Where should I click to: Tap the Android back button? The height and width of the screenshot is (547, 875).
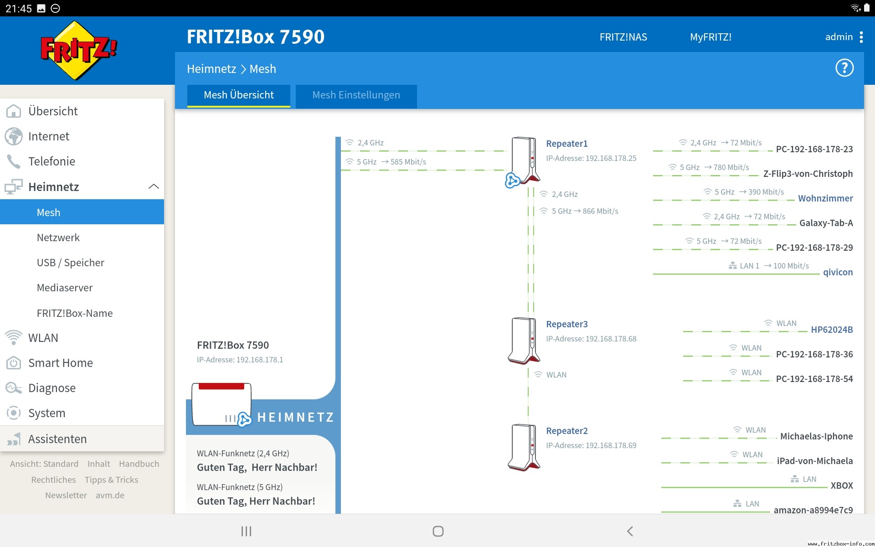click(x=630, y=531)
